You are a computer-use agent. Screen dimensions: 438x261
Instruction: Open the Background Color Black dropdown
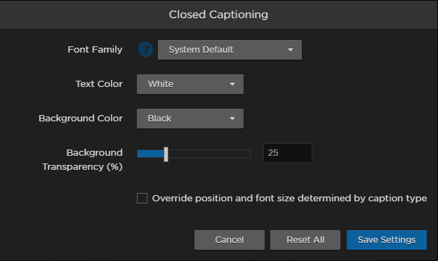click(x=190, y=119)
